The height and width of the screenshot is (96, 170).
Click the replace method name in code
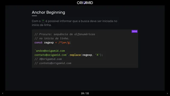pyautogui.click(x=75, y=55)
